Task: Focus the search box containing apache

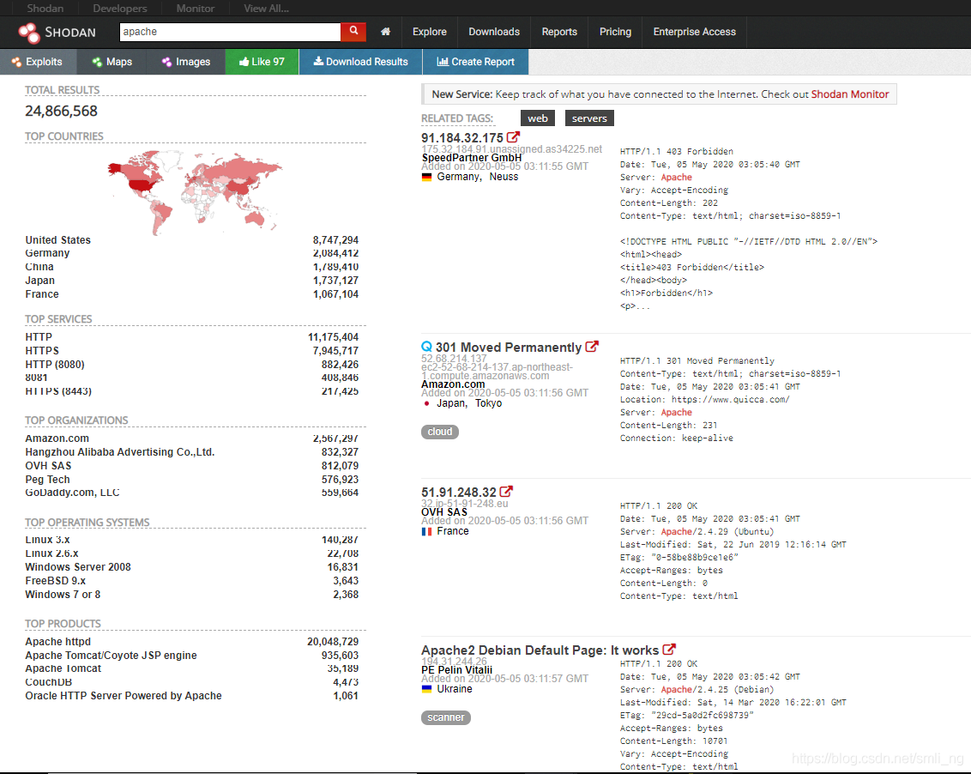Action: coord(230,32)
